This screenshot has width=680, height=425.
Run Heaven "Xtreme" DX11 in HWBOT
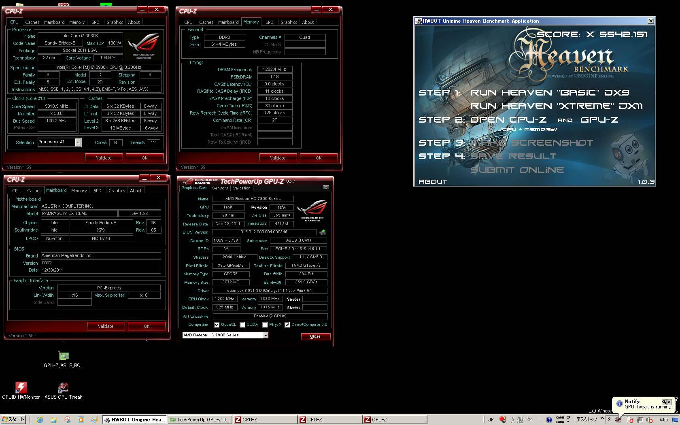[x=557, y=106]
